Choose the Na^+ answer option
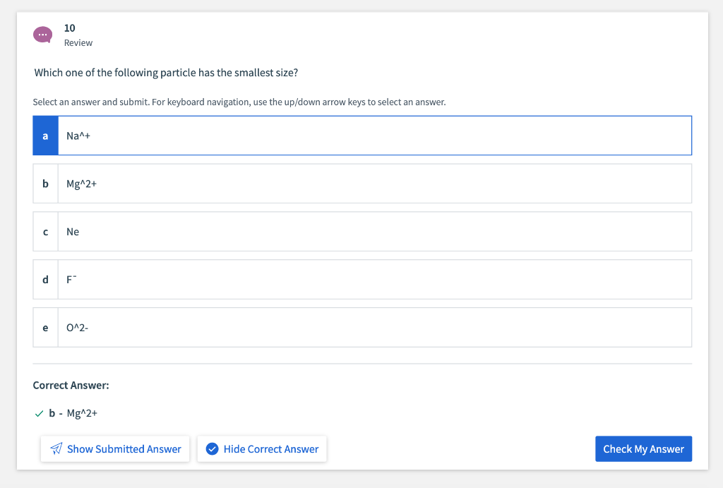Viewport: 723px width, 488px height. tap(374, 136)
